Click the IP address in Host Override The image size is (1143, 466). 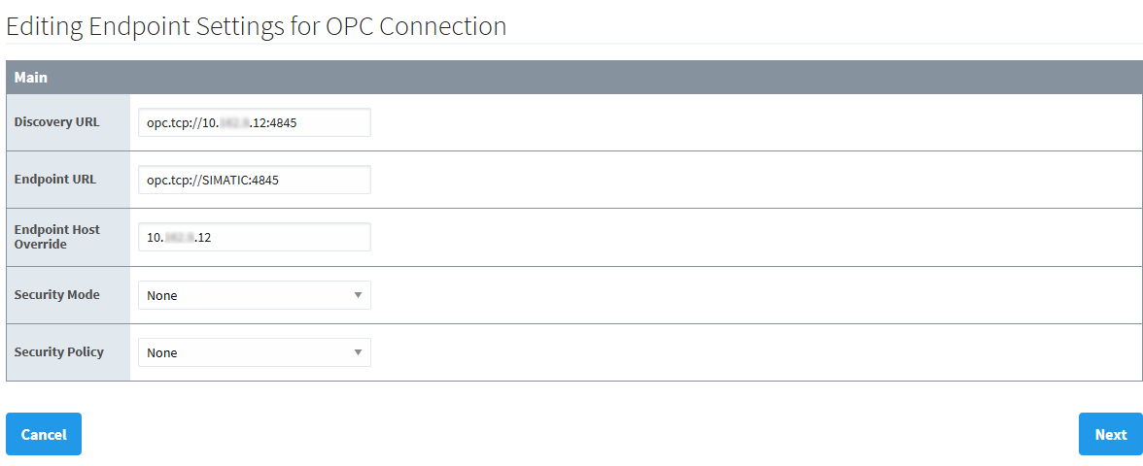click(x=180, y=238)
